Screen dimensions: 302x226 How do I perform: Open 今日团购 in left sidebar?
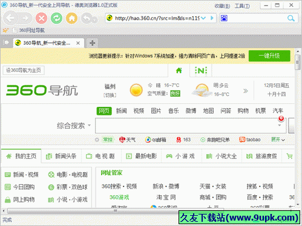tap(19, 187)
